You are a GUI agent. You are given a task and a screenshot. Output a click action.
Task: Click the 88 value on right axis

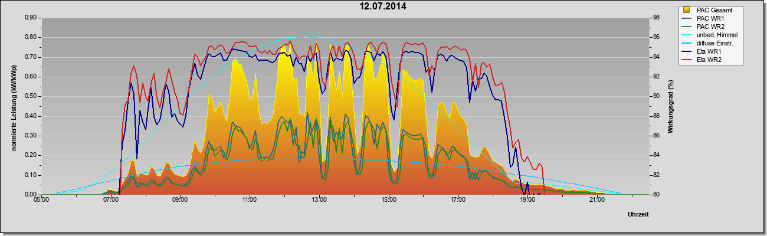click(650, 116)
